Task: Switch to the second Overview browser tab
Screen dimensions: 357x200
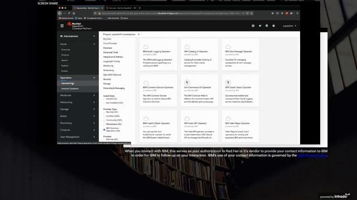Action: click(120, 8)
